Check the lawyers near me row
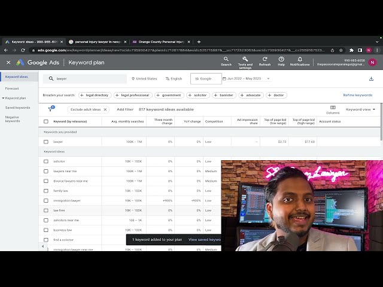Viewport: 383px width, 287px height. point(46,171)
